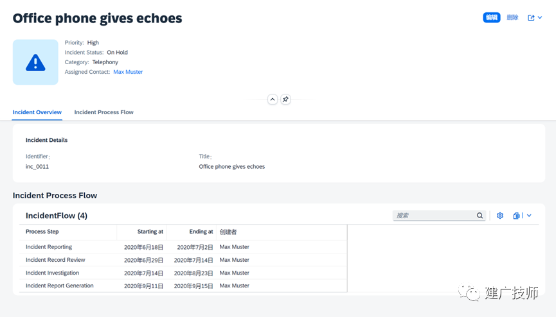This screenshot has height=317, width=556.
Task: Open table settings gear icon
Action: pyautogui.click(x=500, y=216)
